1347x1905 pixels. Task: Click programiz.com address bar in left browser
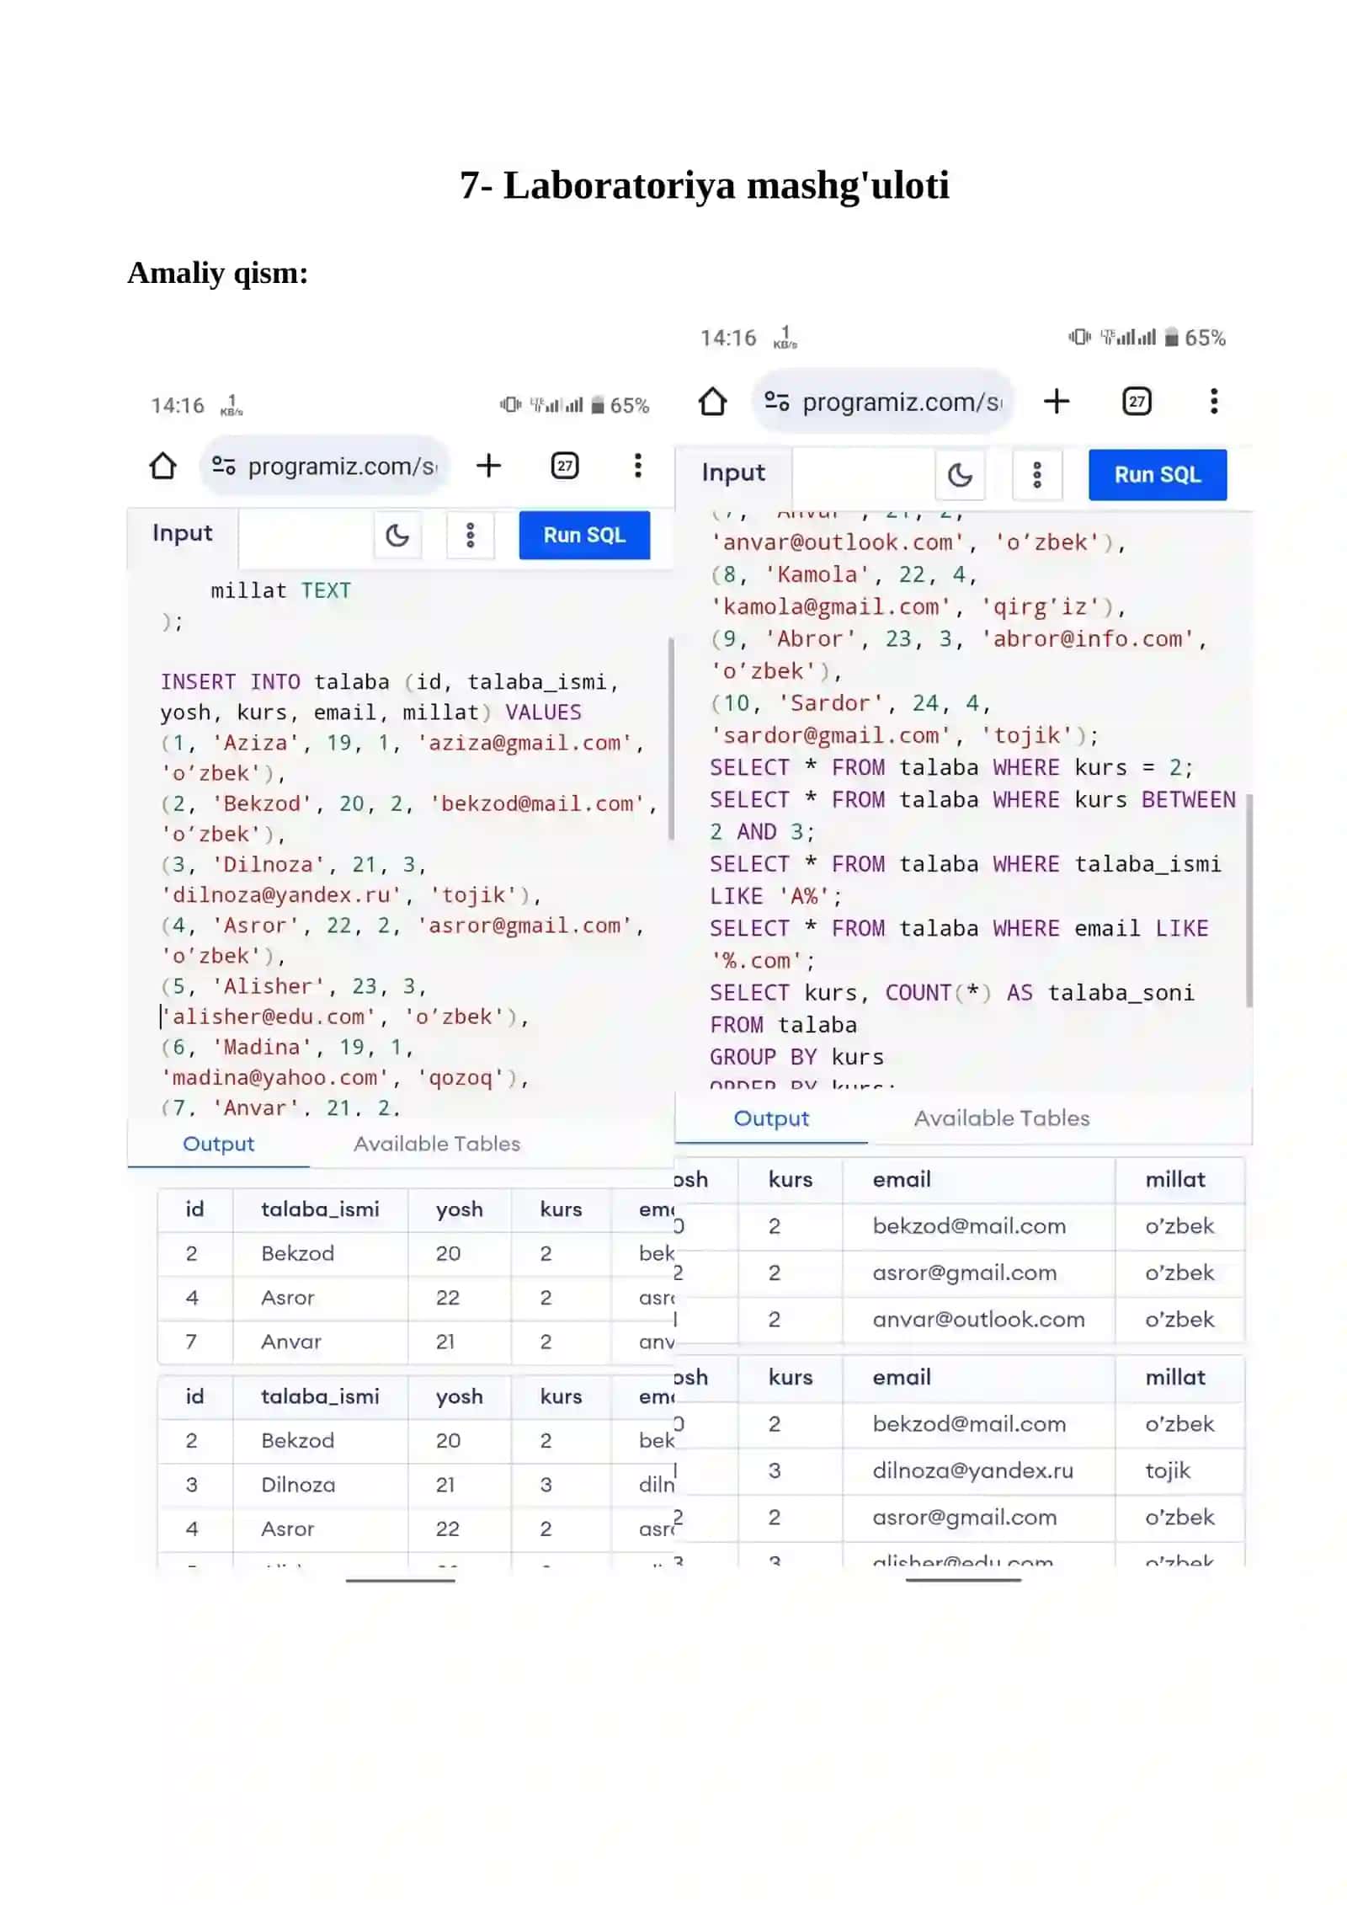(x=325, y=466)
